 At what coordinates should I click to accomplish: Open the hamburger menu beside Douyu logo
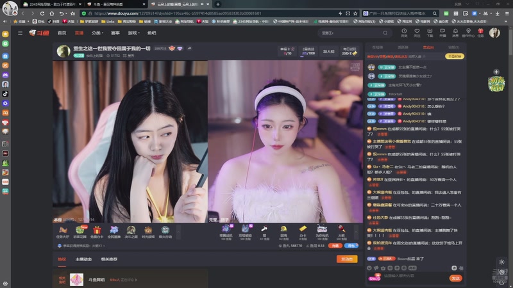click(x=21, y=33)
